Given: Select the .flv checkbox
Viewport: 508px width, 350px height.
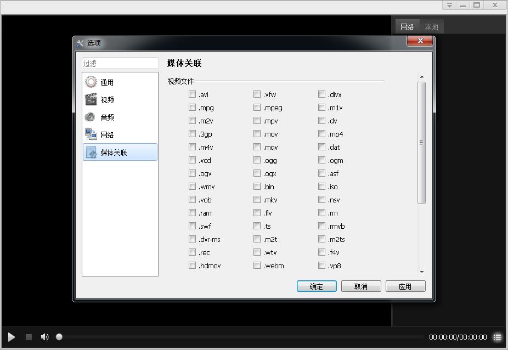Looking at the screenshot, I should (257, 213).
